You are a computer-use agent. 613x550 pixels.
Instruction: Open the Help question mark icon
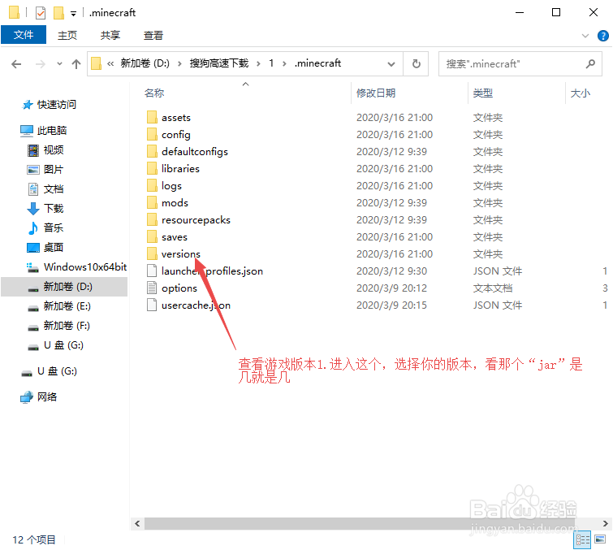pos(602,36)
